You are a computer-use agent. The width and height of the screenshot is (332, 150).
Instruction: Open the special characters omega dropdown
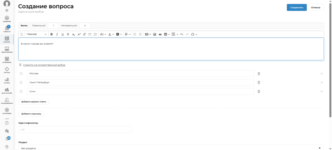tap(194, 34)
